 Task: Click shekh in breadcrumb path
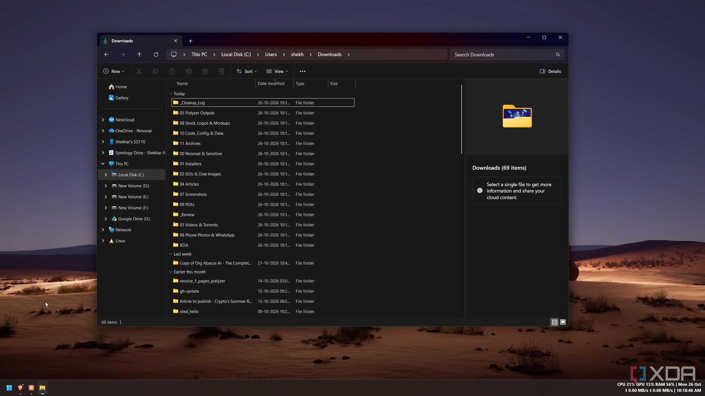[297, 54]
